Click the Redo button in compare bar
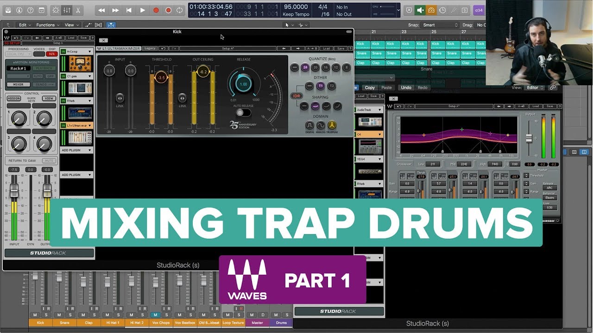 tap(423, 87)
